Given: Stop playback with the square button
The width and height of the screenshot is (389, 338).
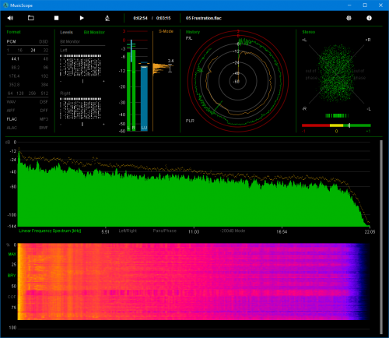Looking at the screenshot, I should (56, 18).
